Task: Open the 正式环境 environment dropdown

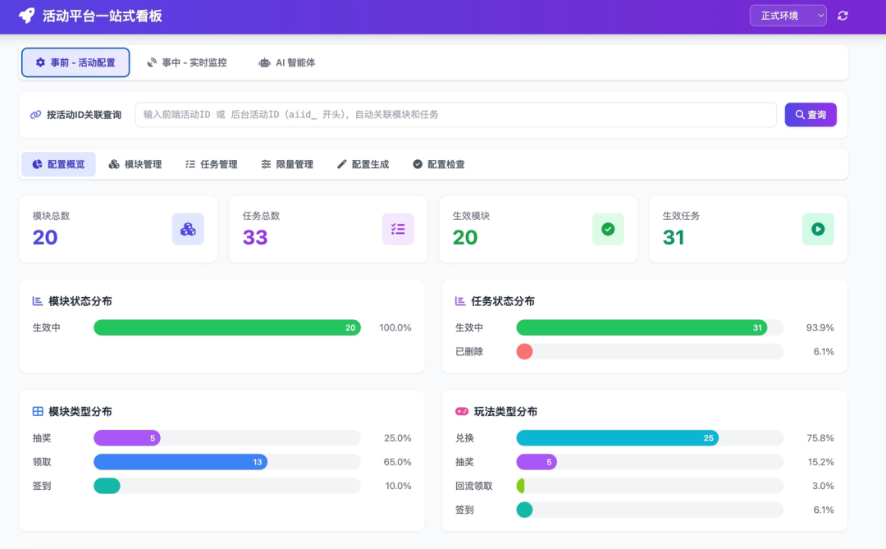Action: pyautogui.click(x=788, y=16)
